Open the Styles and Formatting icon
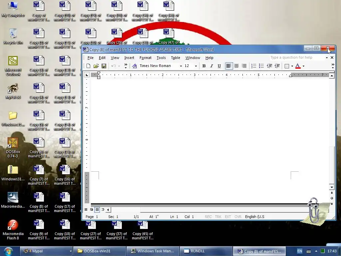 135,66
